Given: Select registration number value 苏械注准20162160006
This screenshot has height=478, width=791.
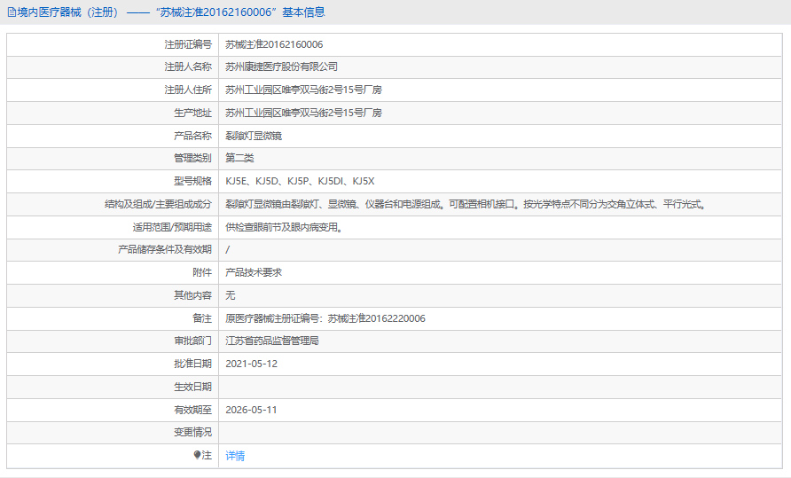Looking at the screenshot, I should coord(274,44).
